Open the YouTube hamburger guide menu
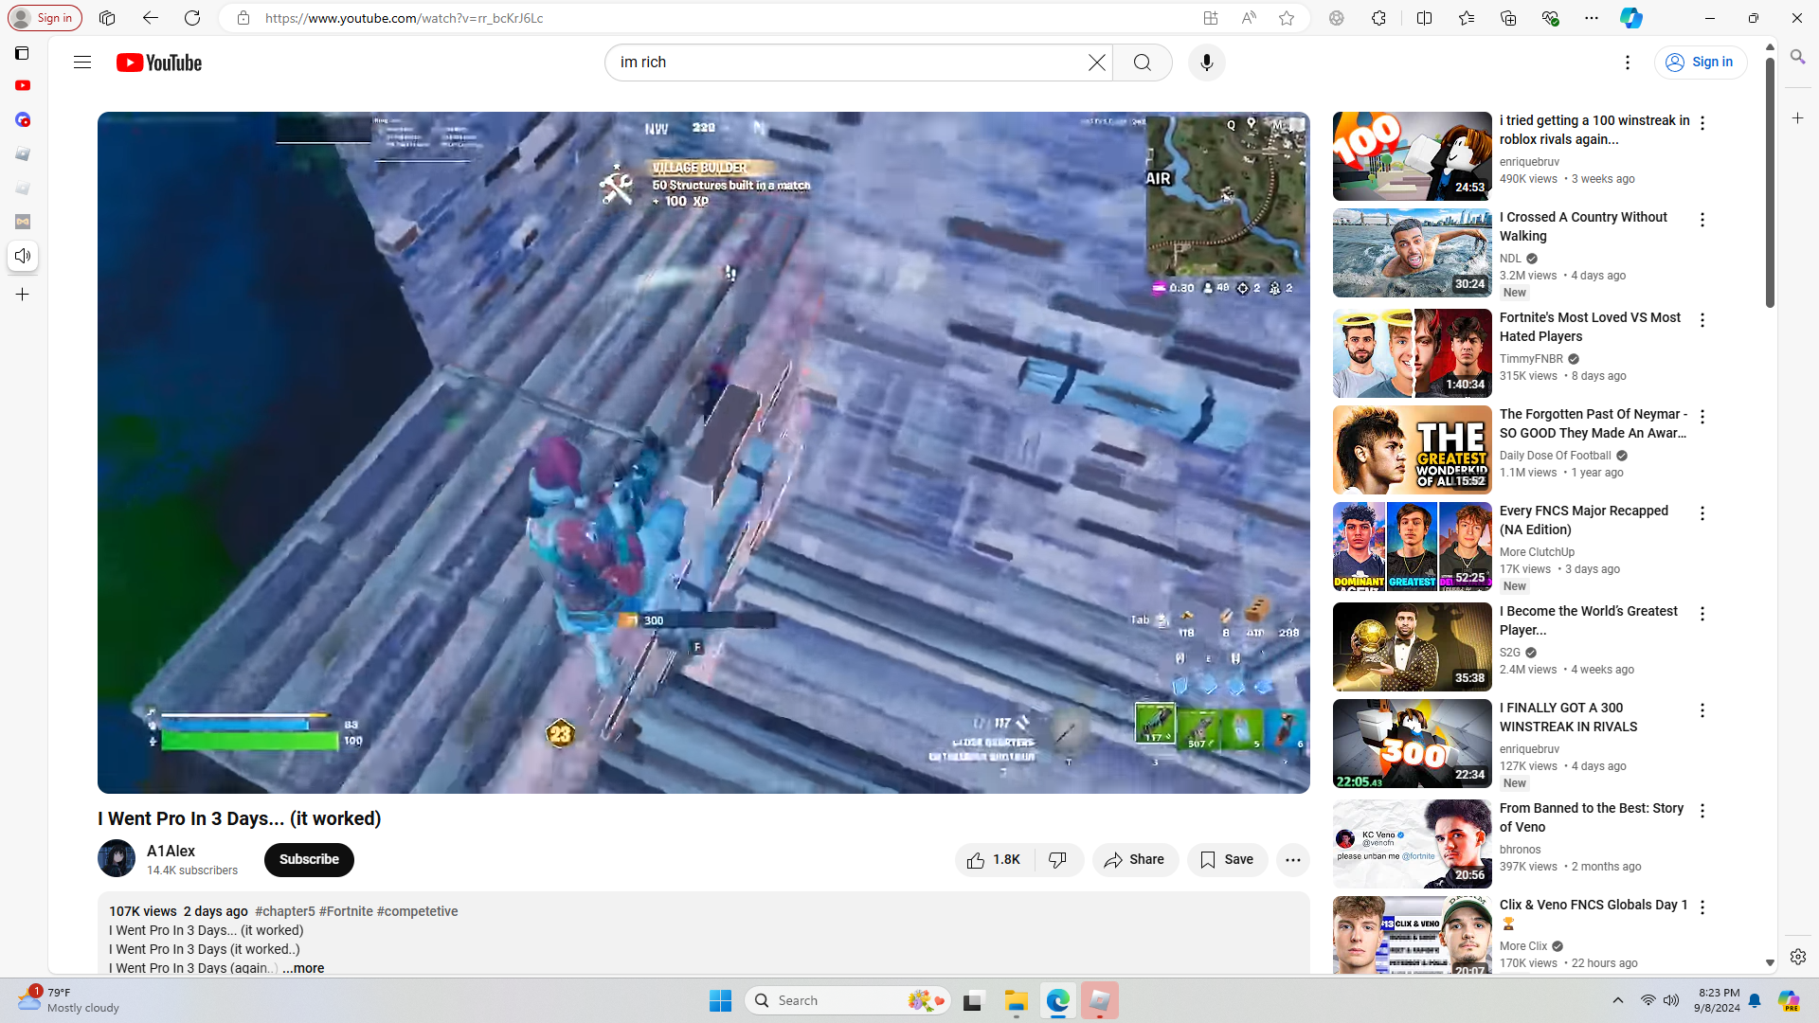This screenshot has height=1023, width=1819. pyautogui.click(x=82, y=63)
